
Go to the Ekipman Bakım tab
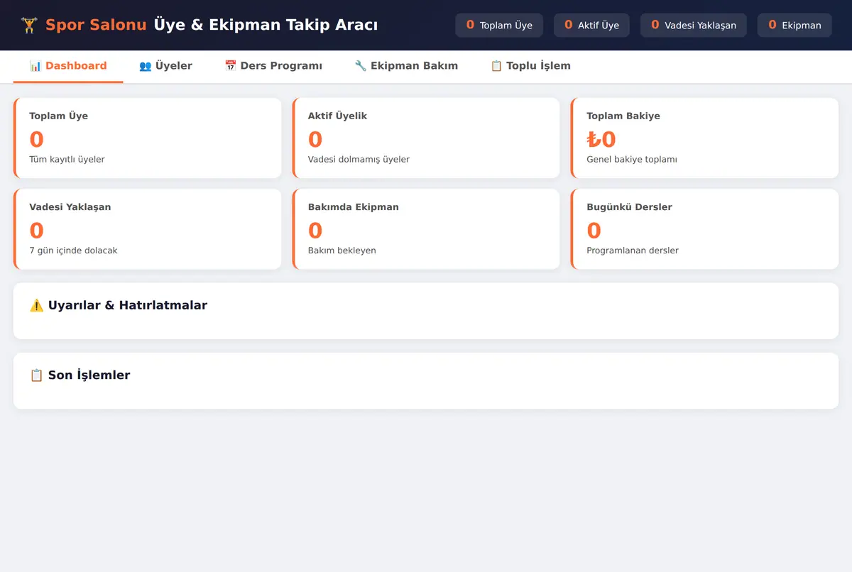point(406,66)
